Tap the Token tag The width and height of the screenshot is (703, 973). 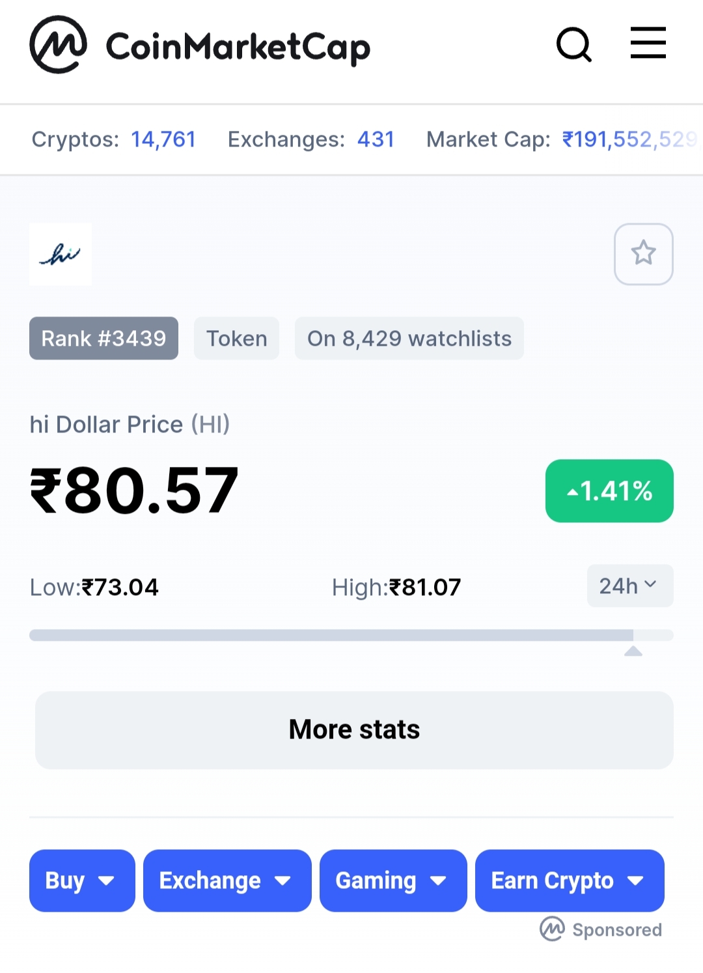coord(237,339)
